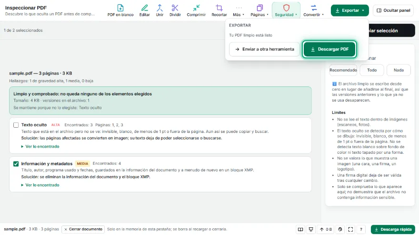This screenshot has width=419, height=235.
Task: Click '1 de 2 seleccionados' text
Action: (x=23, y=30)
